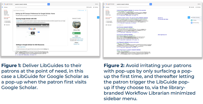Open My profile in left screenshot
Image resolution: width=203 pixels, height=104 pixels.
coord(89,7)
